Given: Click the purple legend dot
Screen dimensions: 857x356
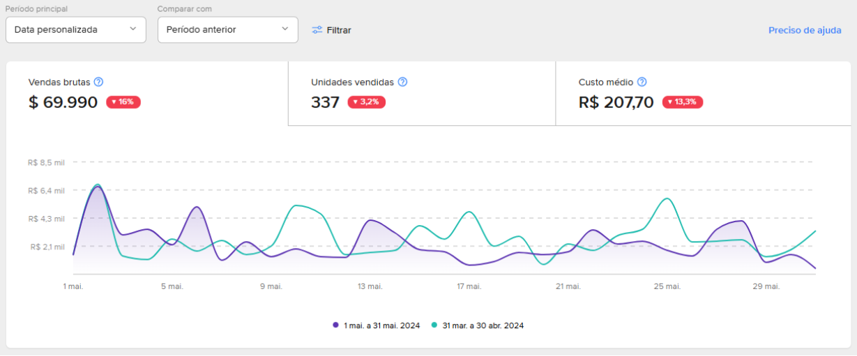Looking at the screenshot, I should coord(336,325).
